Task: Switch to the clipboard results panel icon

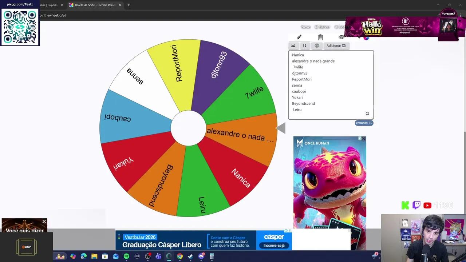Action: pos(320,37)
